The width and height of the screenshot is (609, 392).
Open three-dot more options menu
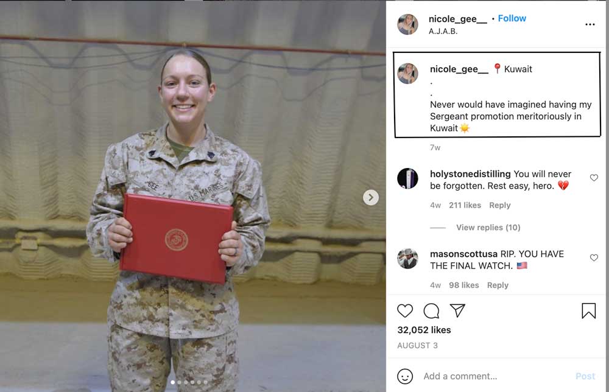point(590,24)
